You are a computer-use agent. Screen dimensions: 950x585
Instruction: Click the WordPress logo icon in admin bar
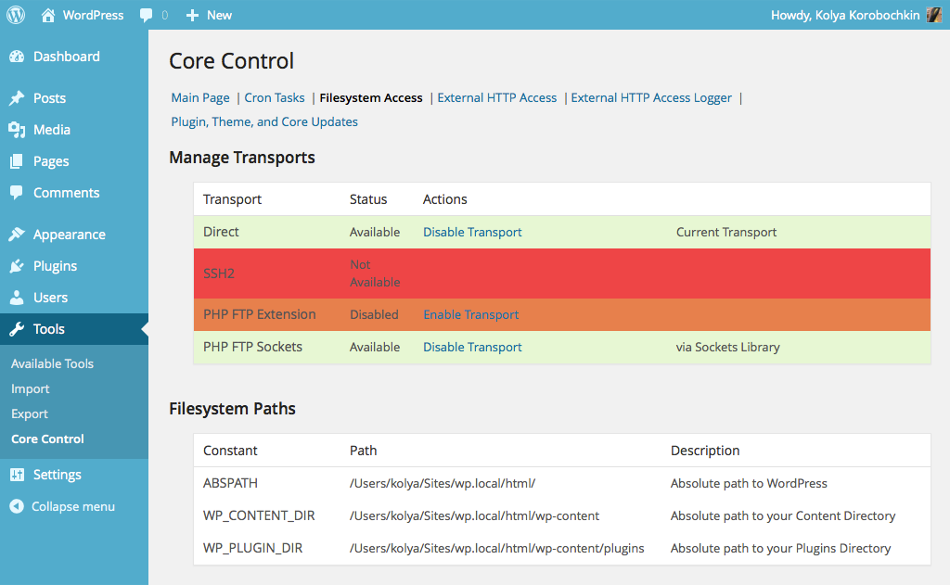tap(17, 15)
